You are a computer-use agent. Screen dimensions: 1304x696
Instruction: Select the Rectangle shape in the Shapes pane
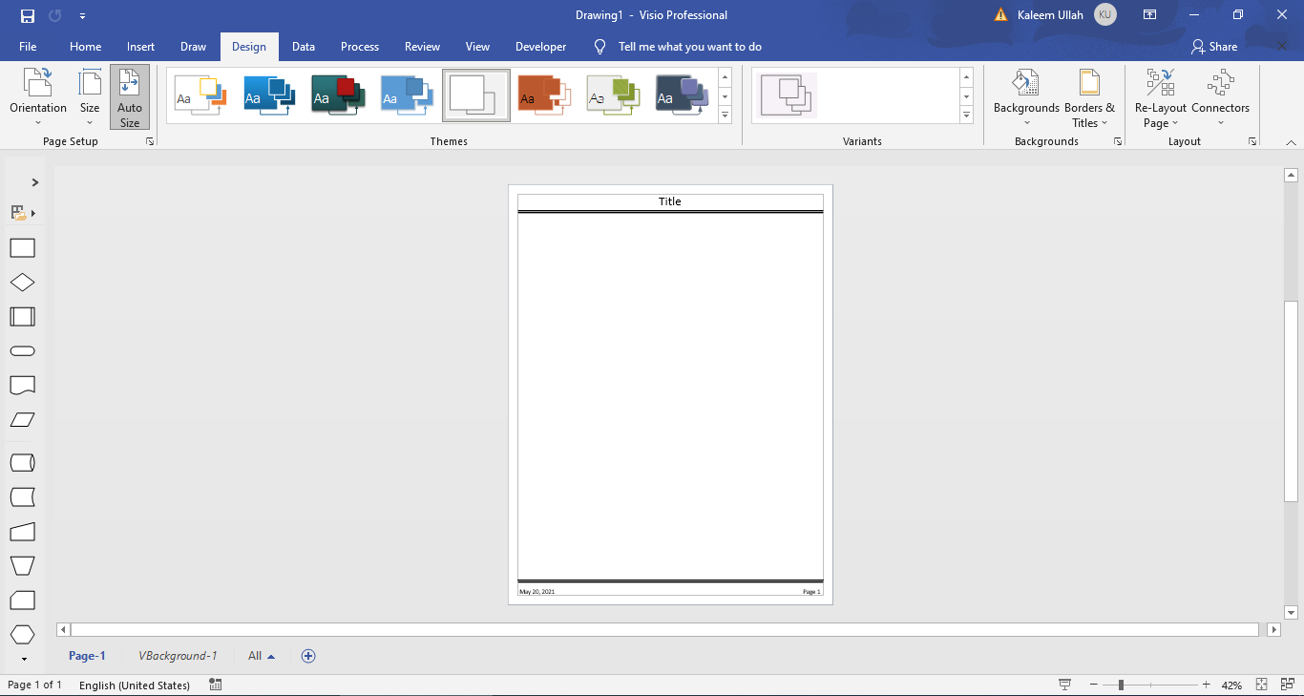coord(22,247)
